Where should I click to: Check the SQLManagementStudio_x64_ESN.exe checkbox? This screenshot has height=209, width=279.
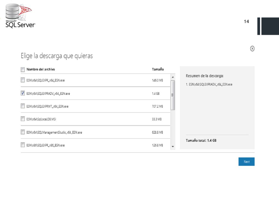(23, 132)
